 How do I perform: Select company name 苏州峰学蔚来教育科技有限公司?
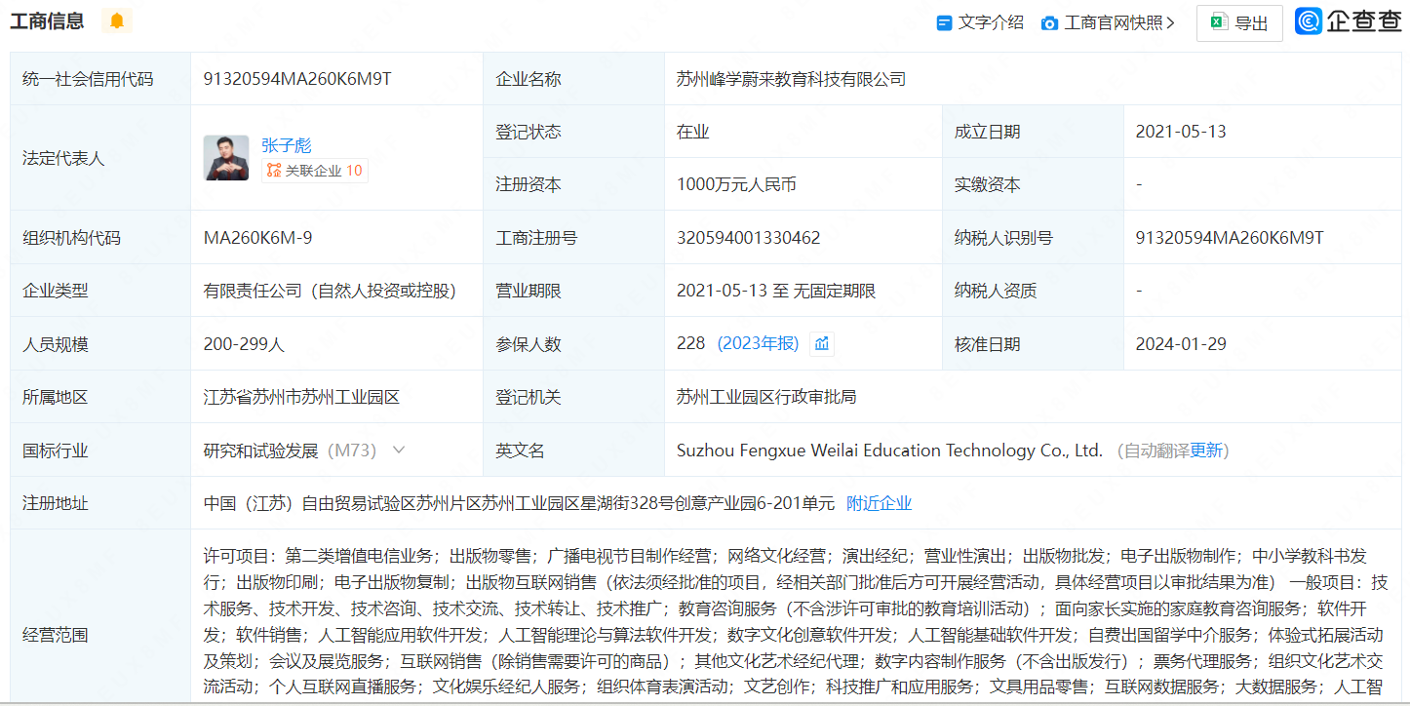pyautogui.click(x=791, y=79)
